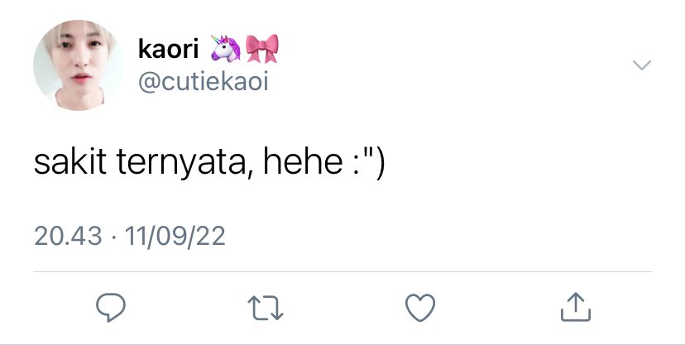The height and width of the screenshot is (345, 685).
Task: Toggle the heart to favorite this tweet
Action: tap(420, 308)
